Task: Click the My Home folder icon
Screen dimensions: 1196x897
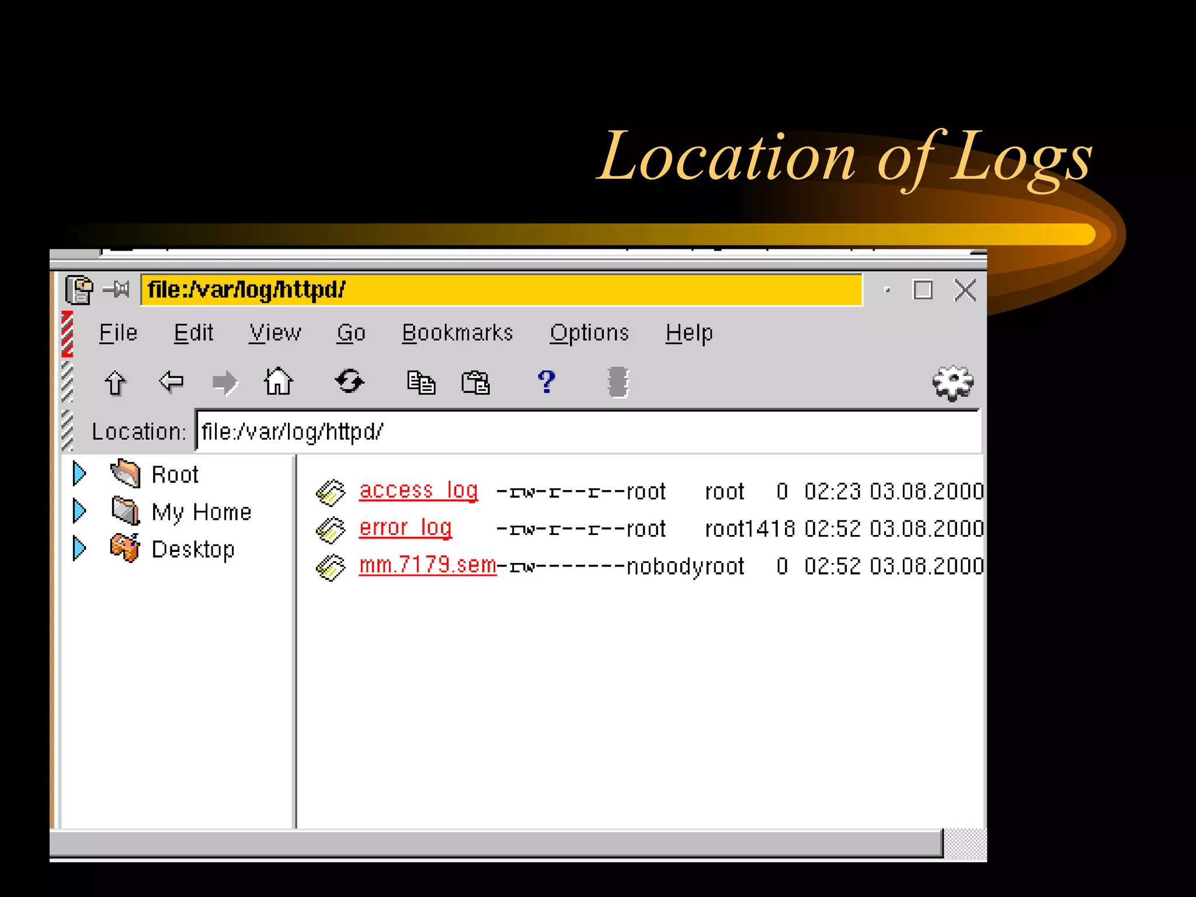Action: [x=126, y=510]
